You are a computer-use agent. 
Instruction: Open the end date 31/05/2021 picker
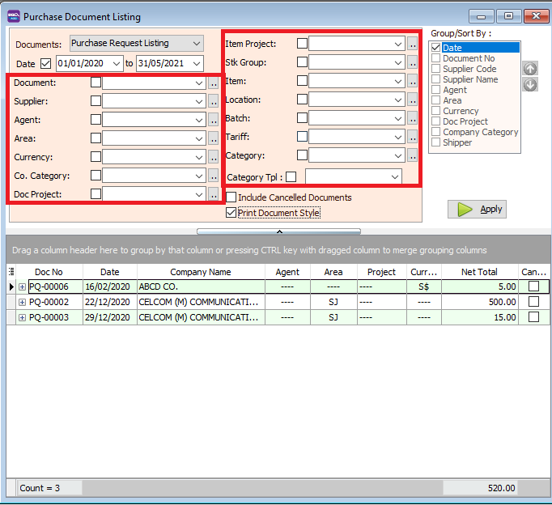click(x=197, y=64)
